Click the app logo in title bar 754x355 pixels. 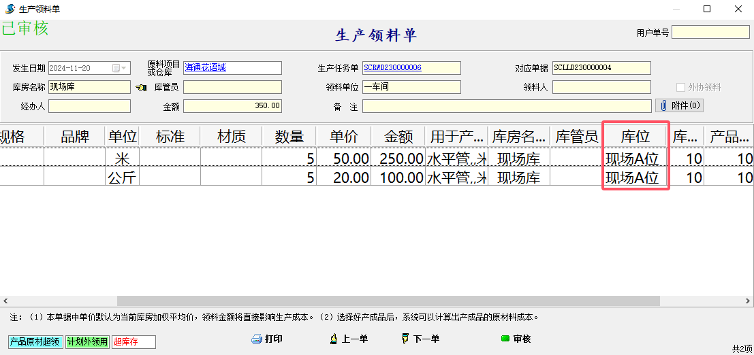pos(10,9)
